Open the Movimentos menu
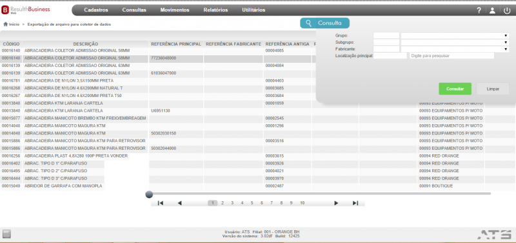The width and height of the screenshot is (516, 243). tap(175, 10)
